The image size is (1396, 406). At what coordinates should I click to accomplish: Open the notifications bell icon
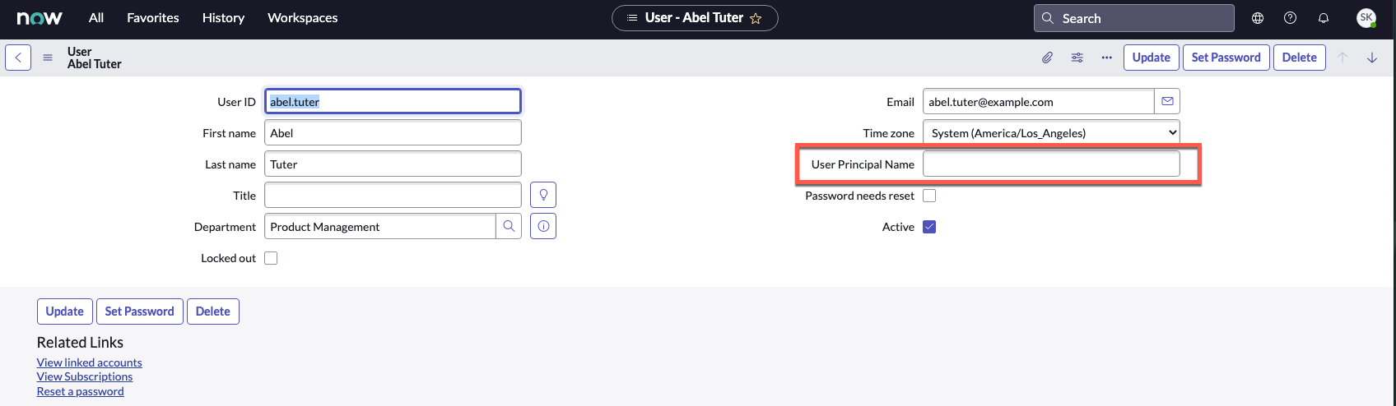click(1324, 18)
